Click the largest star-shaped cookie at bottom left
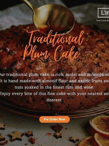Viewport: 109px width, 146px height. 16,136
